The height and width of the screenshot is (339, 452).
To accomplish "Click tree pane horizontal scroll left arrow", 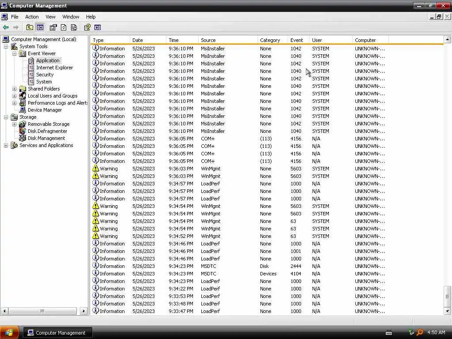I will coord(4,311).
